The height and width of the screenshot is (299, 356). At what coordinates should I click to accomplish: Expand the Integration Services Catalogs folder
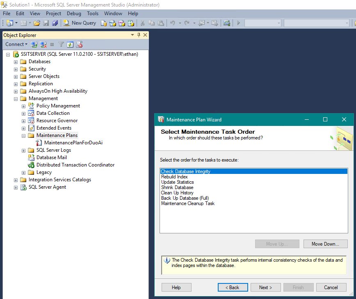click(x=16, y=180)
